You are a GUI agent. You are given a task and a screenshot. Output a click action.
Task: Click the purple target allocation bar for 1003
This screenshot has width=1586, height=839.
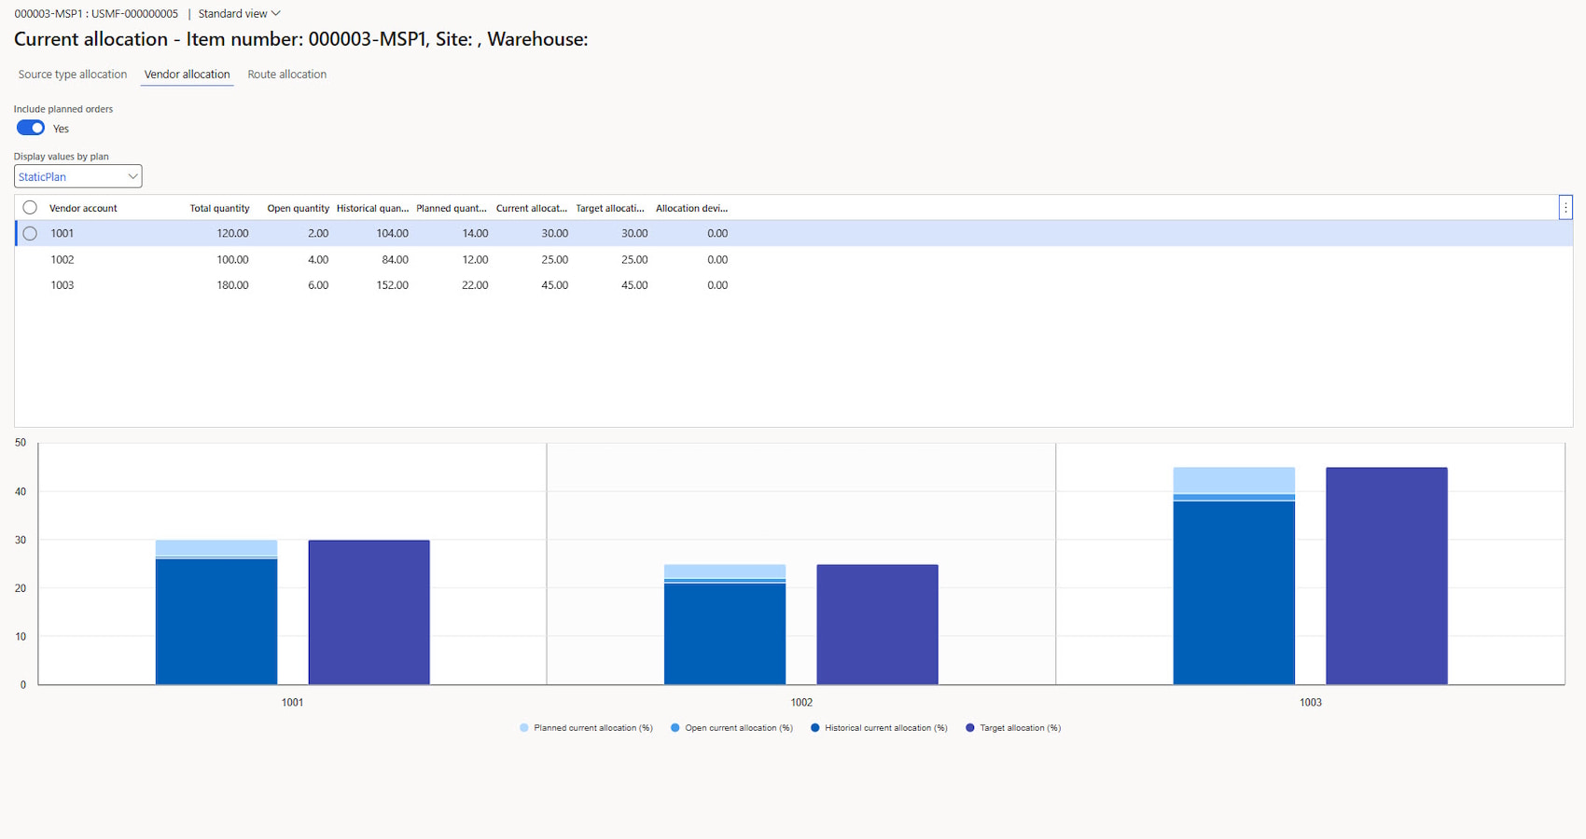1386,576
